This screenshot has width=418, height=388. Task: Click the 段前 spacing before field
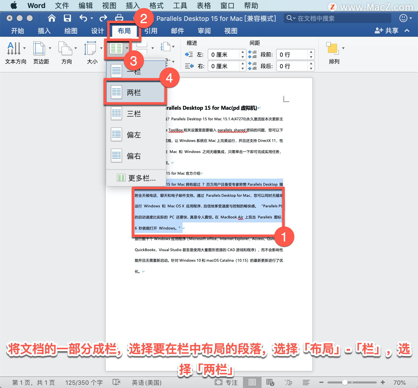point(292,55)
